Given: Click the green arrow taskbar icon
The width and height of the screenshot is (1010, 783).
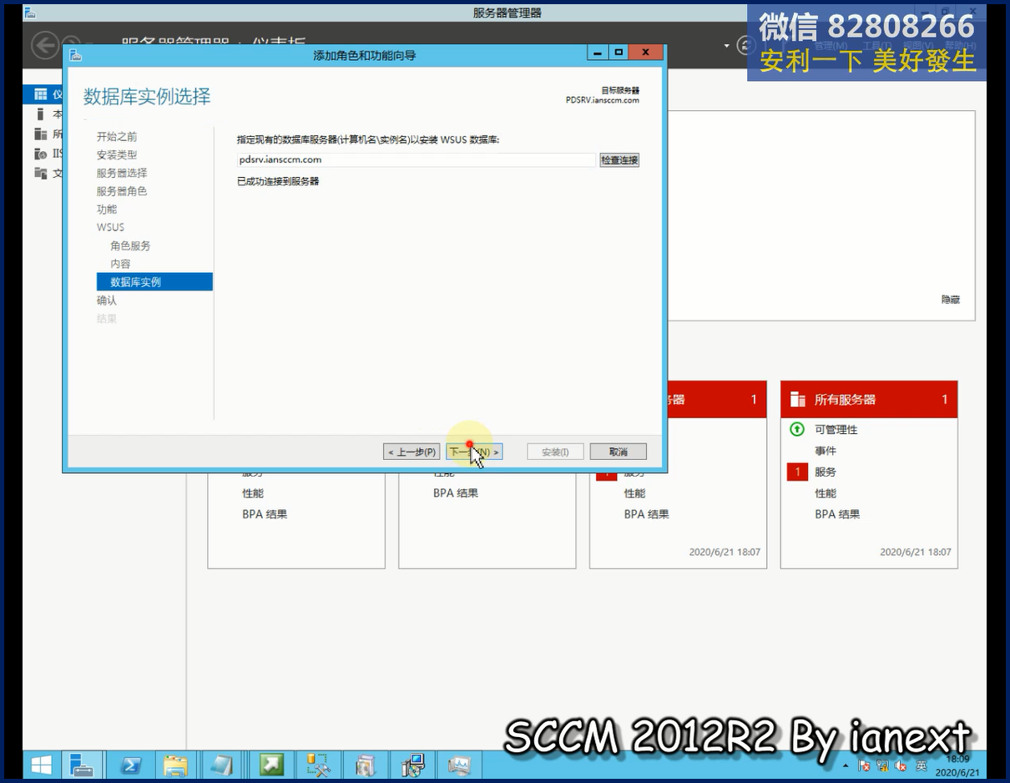Looking at the screenshot, I should [x=271, y=765].
